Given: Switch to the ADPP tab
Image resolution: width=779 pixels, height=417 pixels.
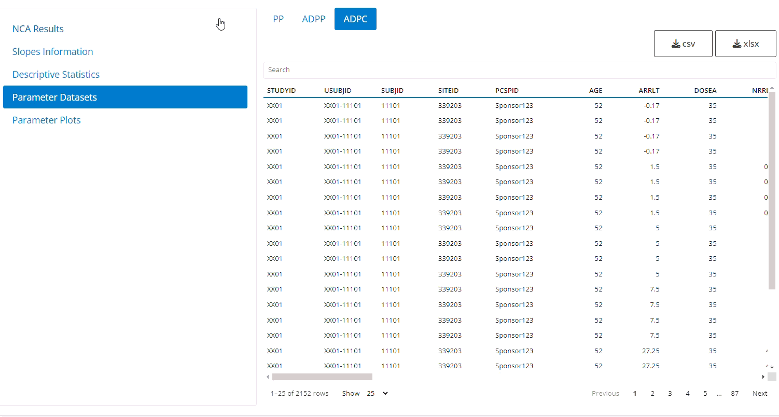Looking at the screenshot, I should pos(313,19).
